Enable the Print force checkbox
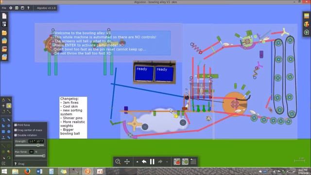 click(16, 125)
